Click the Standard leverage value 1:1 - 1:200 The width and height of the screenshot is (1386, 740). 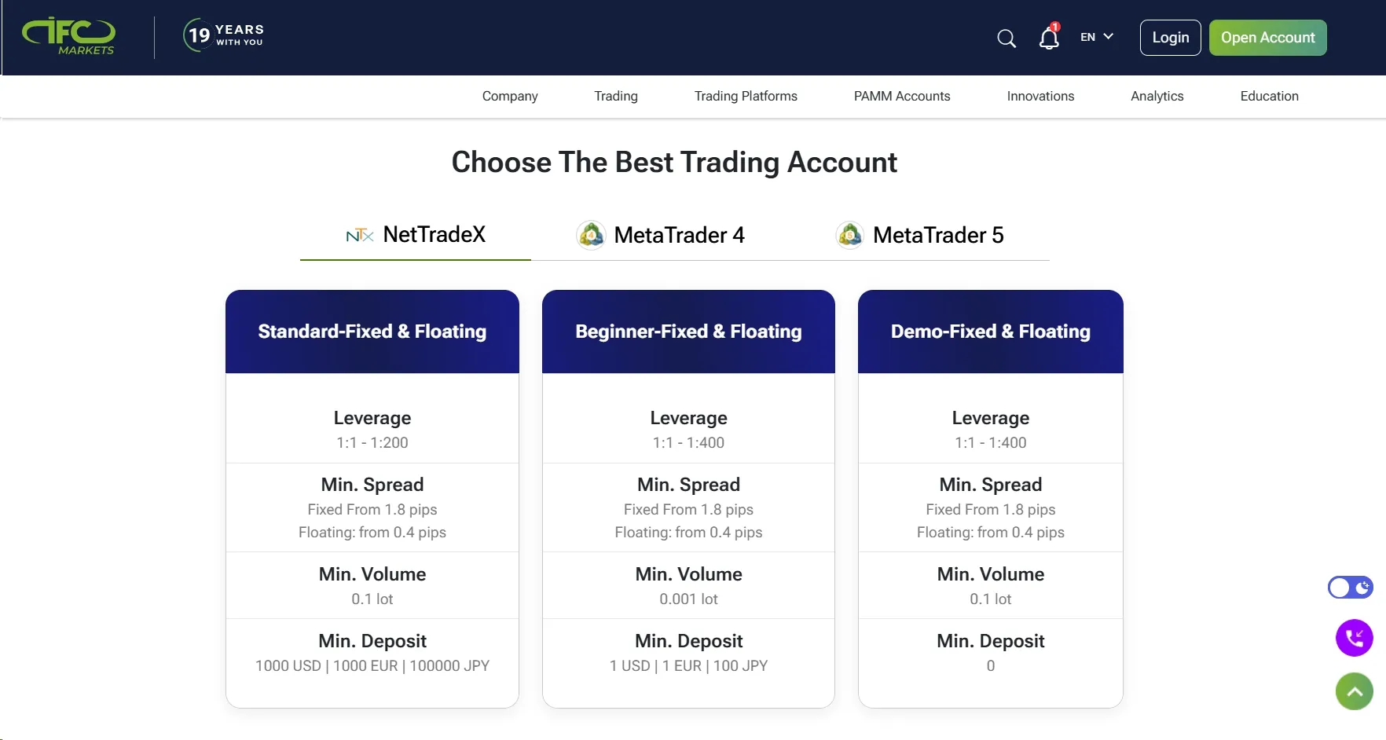tap(372, 442)
